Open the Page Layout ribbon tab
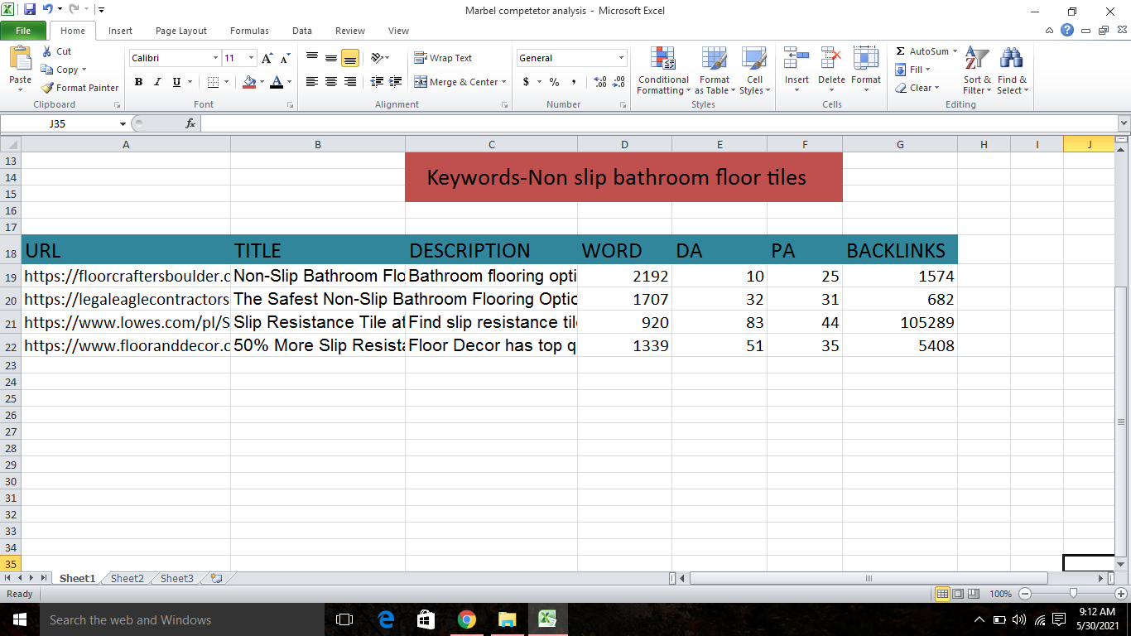Viewport: 1131px width, 636px height. pyautogui.click(x=181, y=31)
